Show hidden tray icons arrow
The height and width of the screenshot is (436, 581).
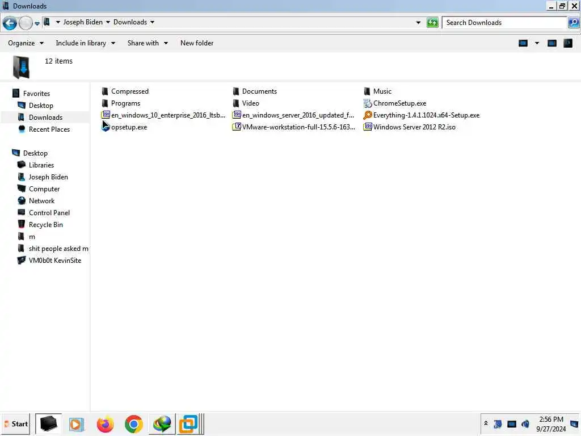[x=486, y=423]
